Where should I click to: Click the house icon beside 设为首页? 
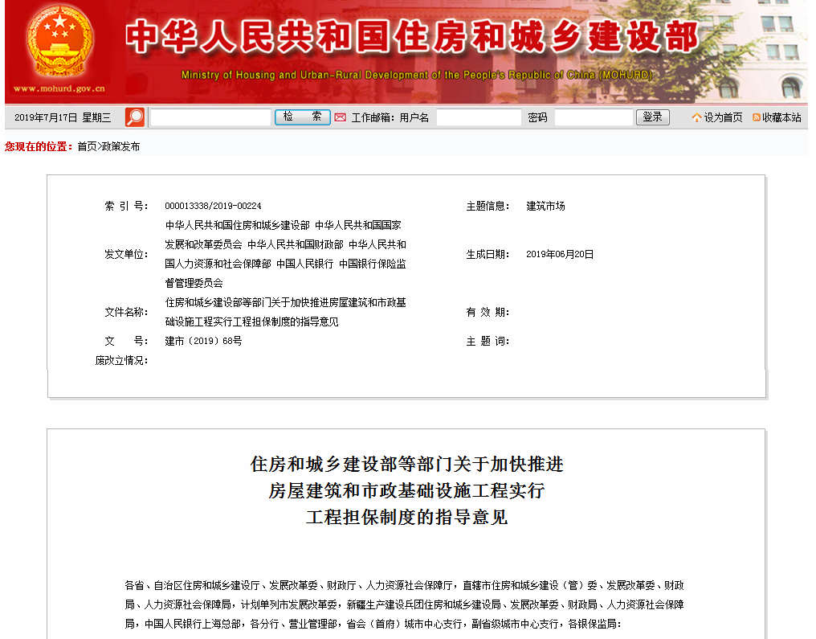(x=696, y=117)
